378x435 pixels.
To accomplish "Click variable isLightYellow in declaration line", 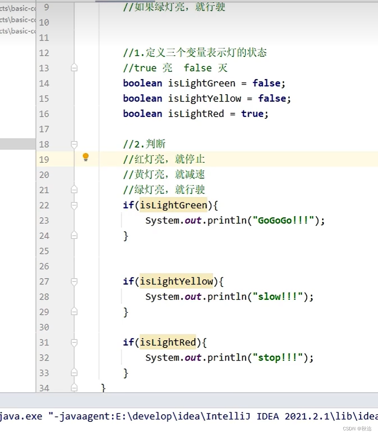I will click(204, 99).
